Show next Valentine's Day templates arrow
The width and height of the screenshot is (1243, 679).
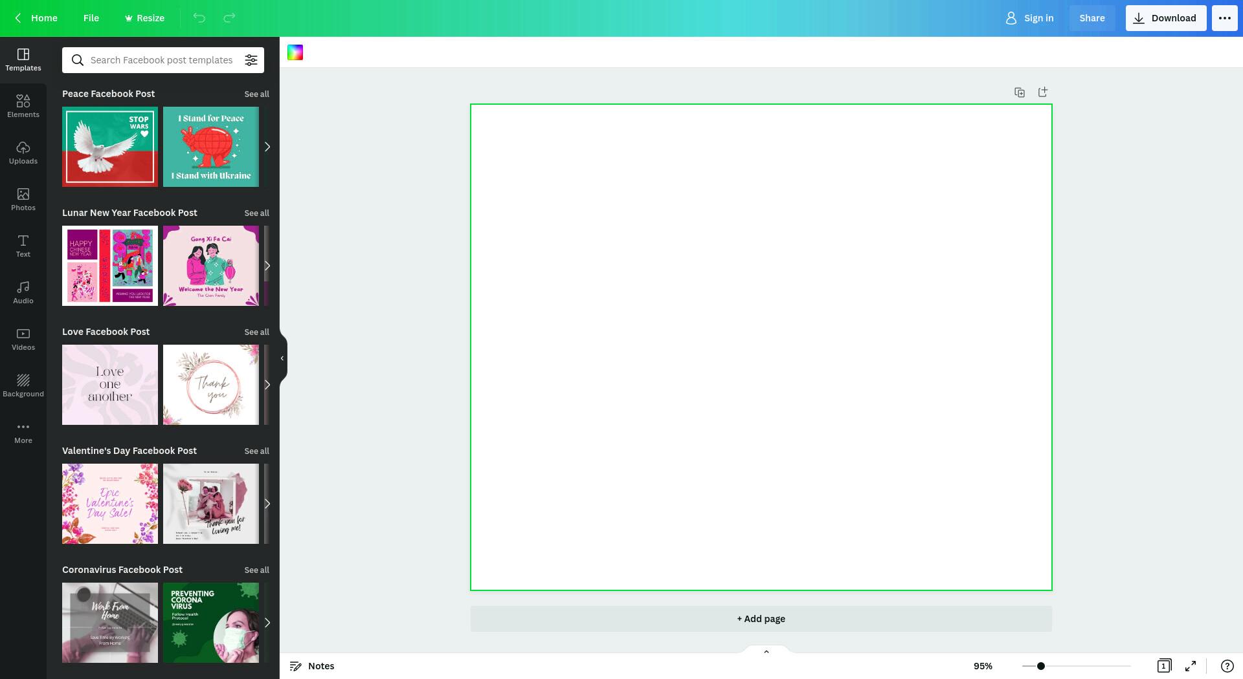(x=267, y=504)
